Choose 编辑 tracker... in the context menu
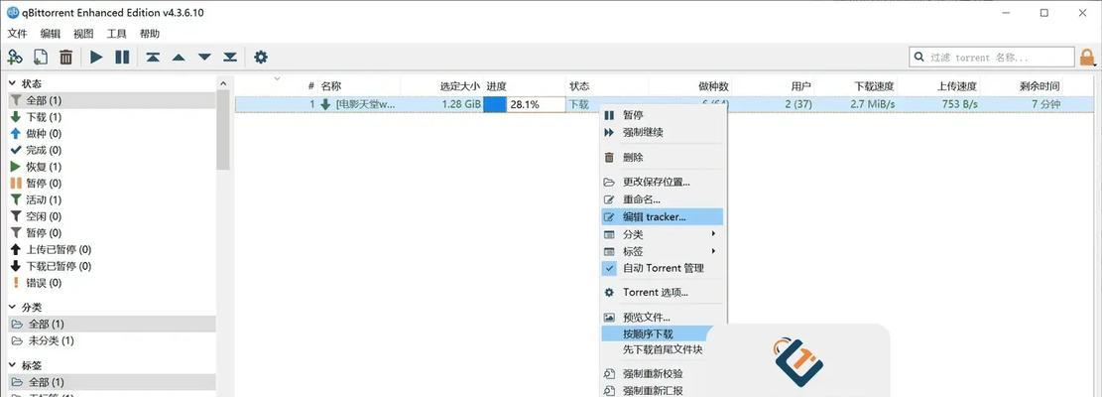 pyautogui.click(x=663, y=217)
